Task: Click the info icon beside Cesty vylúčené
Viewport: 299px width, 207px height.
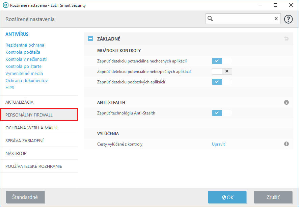Action: point(287,144)
